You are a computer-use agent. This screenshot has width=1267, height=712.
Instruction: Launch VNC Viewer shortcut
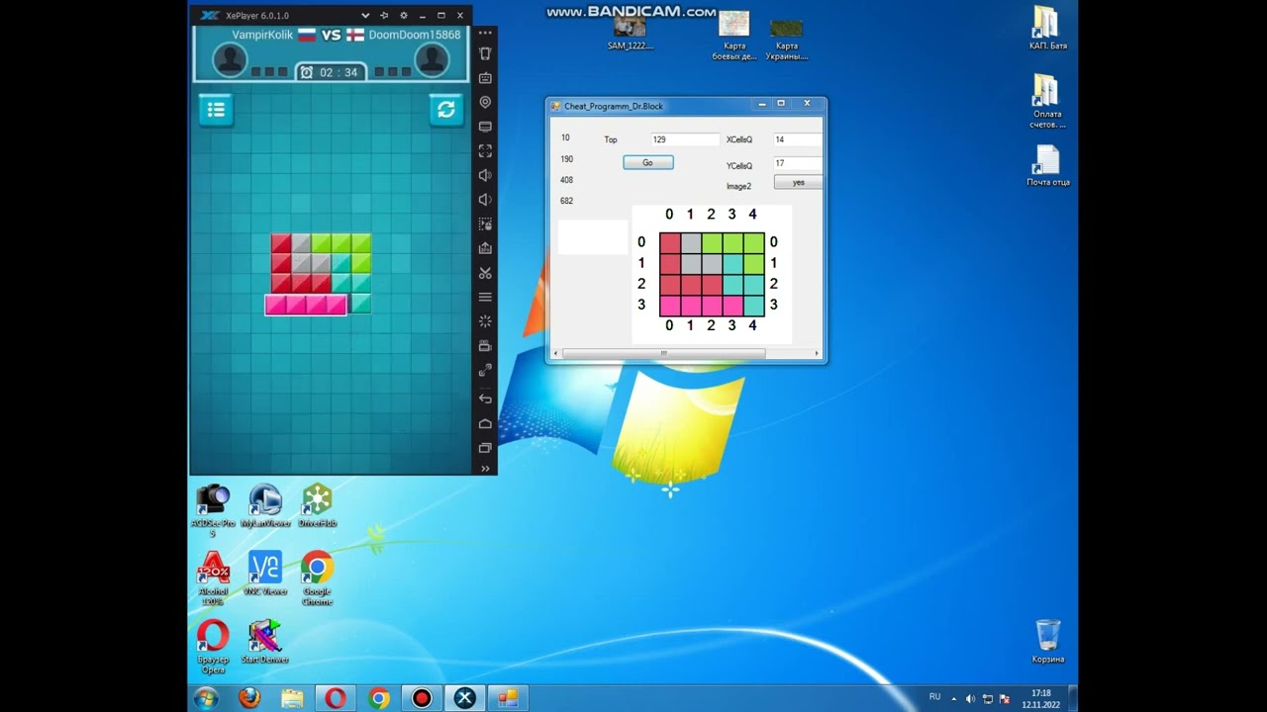pyautogui.click(x=265, y=574)
